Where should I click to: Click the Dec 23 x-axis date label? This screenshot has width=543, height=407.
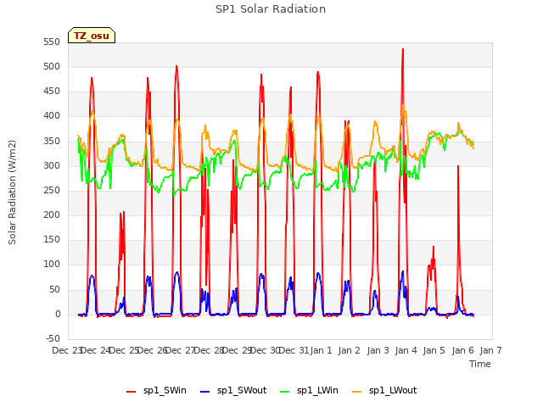click(66, 350)
